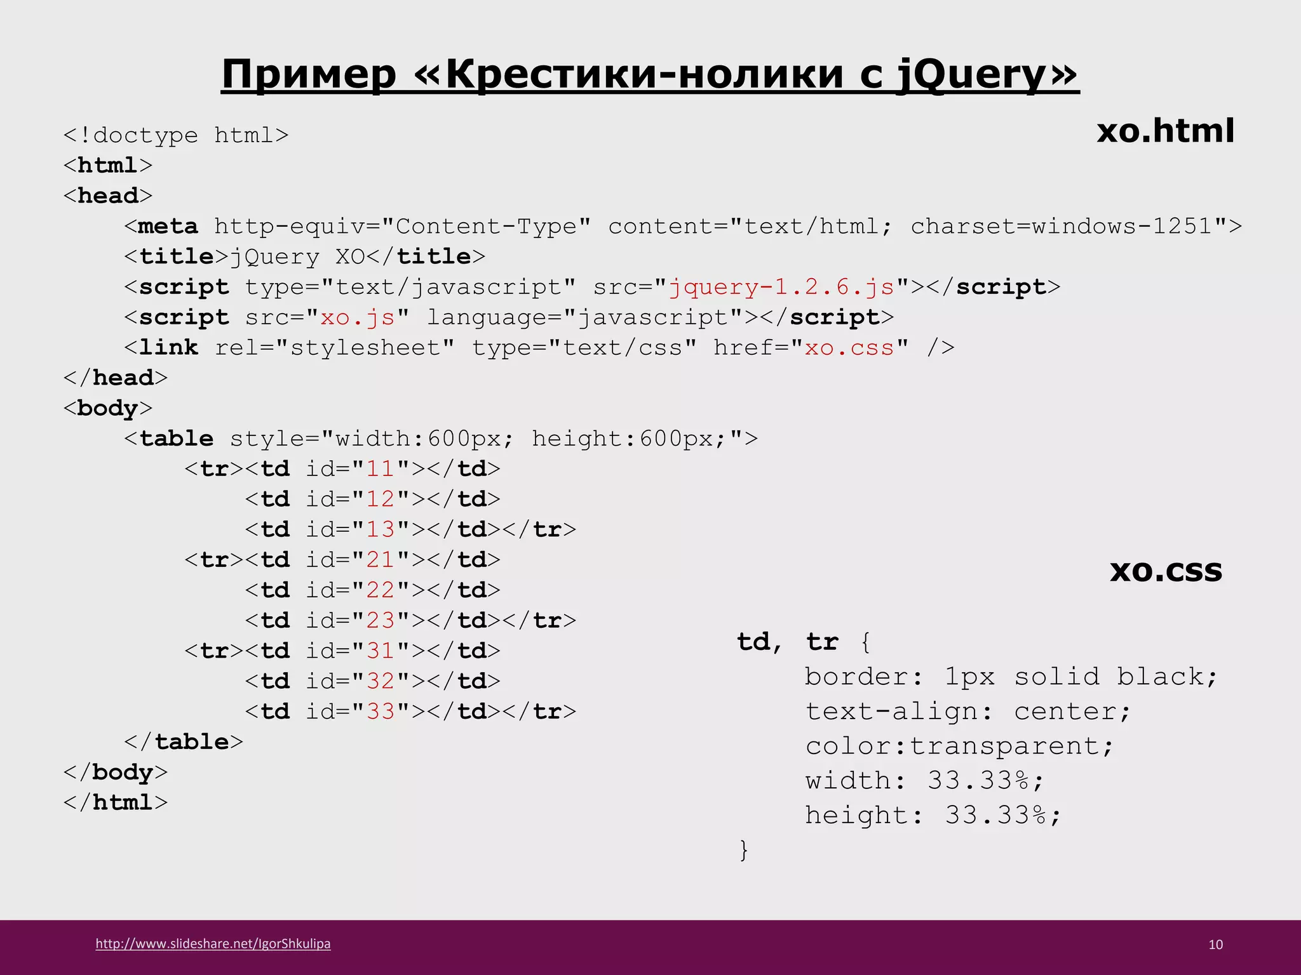Click the 'height: 33.33%;' rule

(x=933, y=815)
